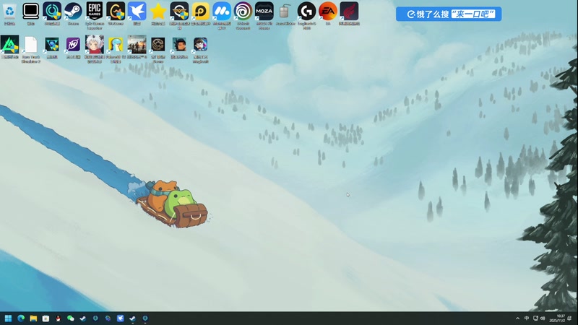Launch Microsoft Edge from the taskbar
The width and height of the screenshot is (578, 325).
[21, 318]
